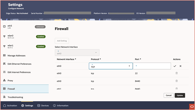
Task: Click the wlan1 Wi-Fi icon
Action: click(x=4, y=46)
